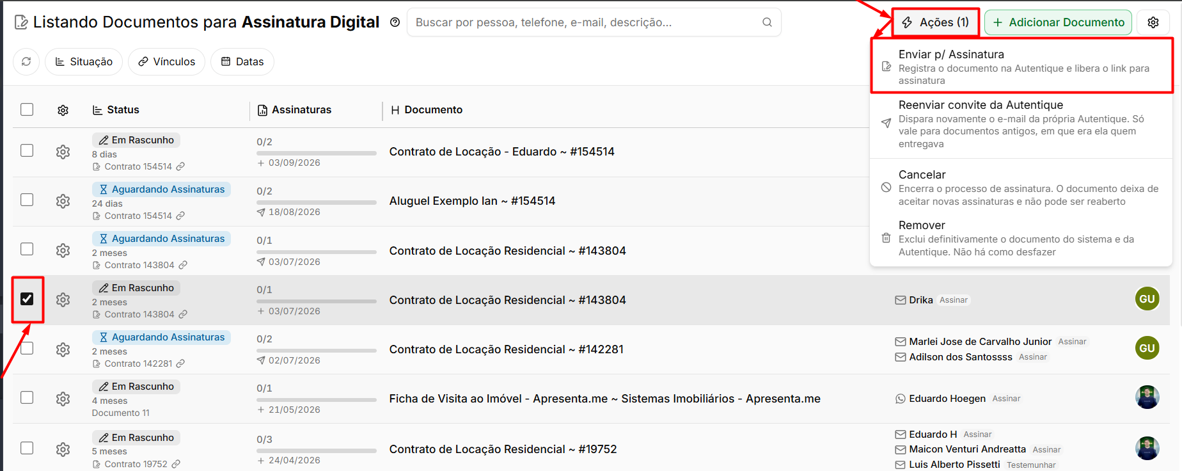Click Assinar tag next to Drika
1182x471 pixels.
(x=954, y=300)
